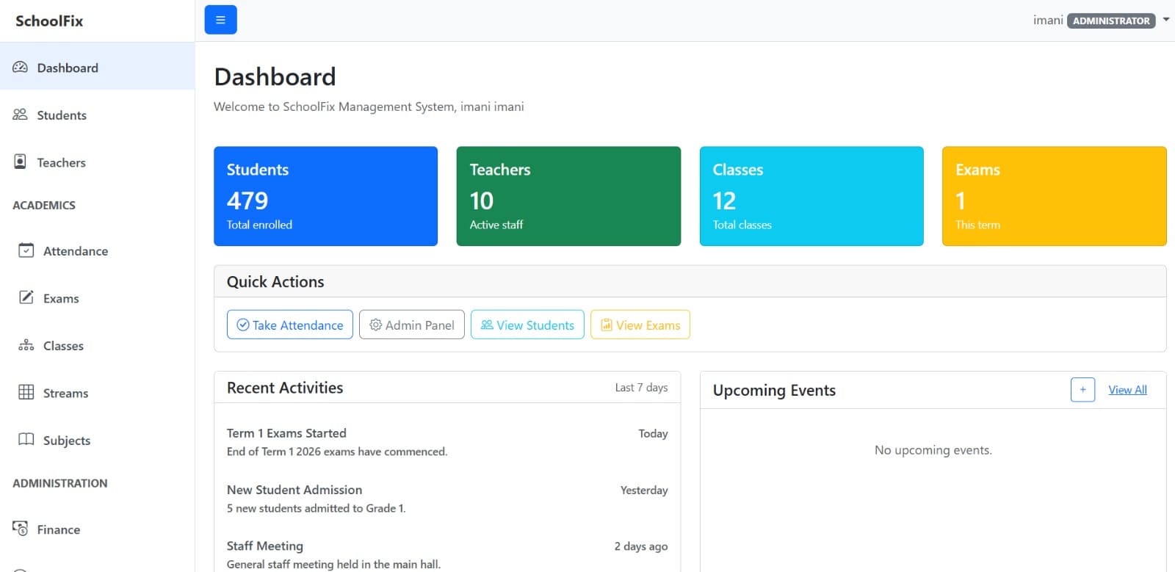Click '5 new students admitted to Grade 1.'
Viewport: 1175px width, 572px height.
tap(316, 508)
